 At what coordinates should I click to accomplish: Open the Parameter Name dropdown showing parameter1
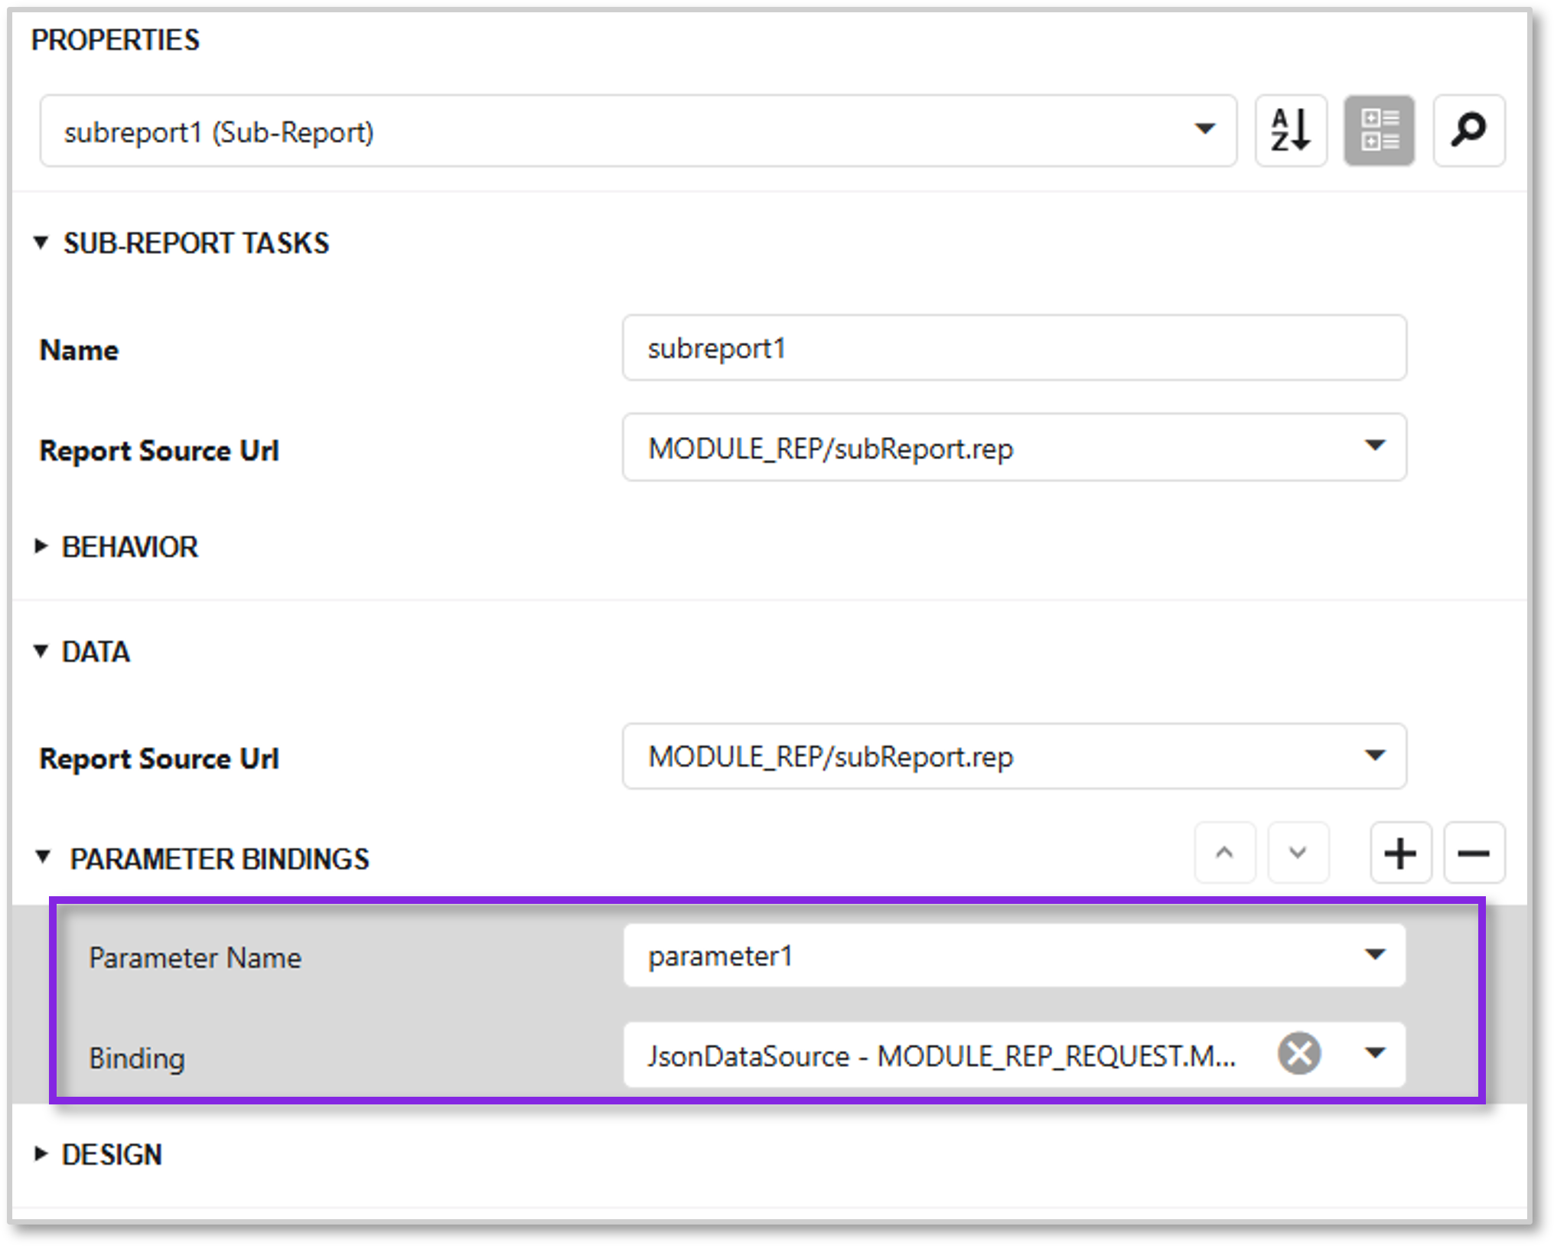[x=1015, y=956]
